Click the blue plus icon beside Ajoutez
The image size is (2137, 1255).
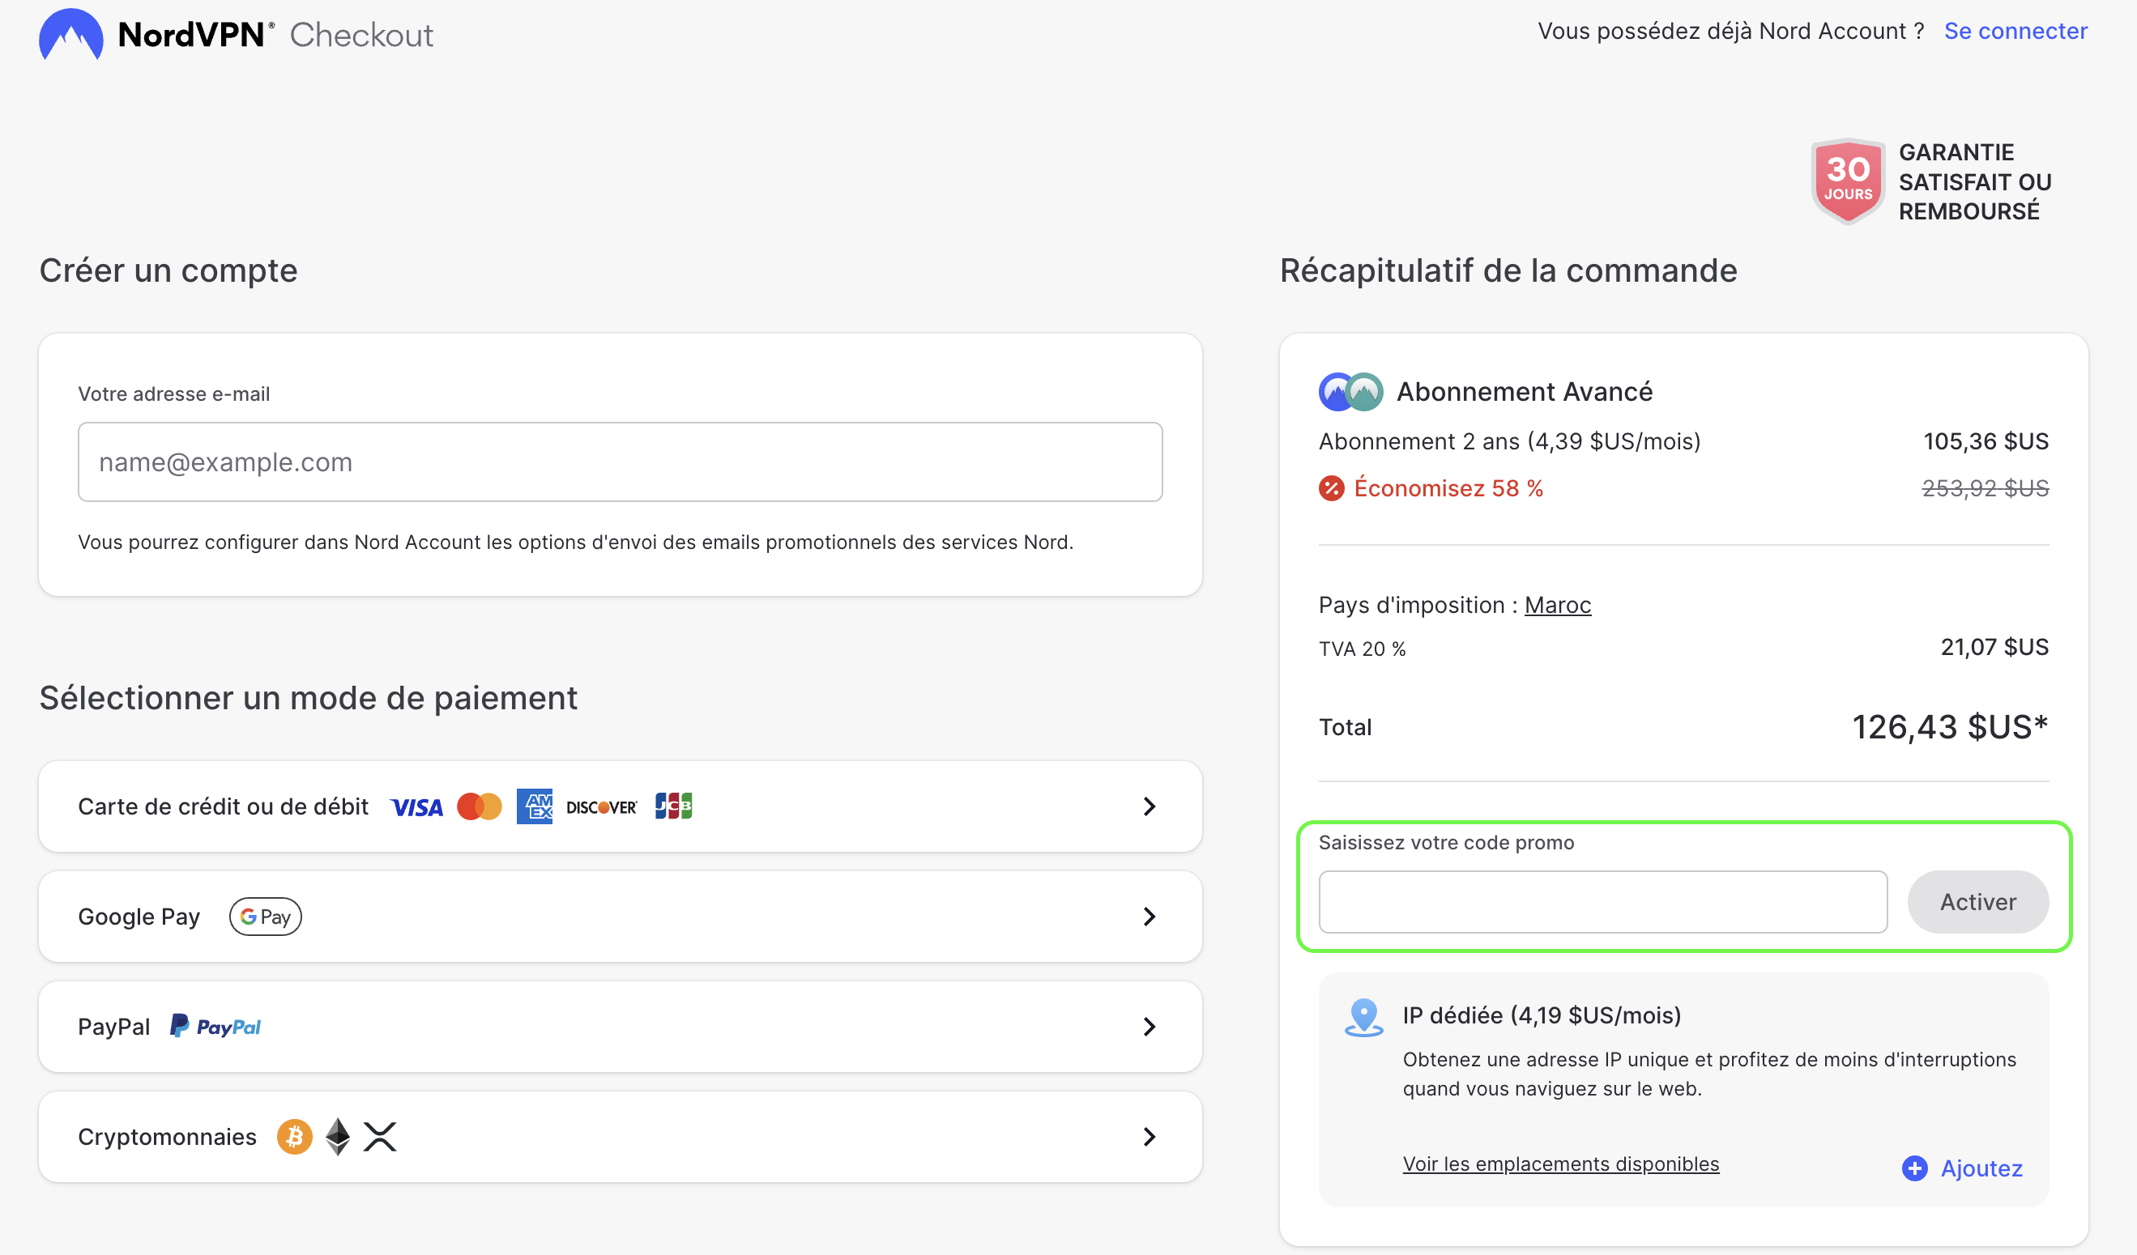point(1915,1168)
